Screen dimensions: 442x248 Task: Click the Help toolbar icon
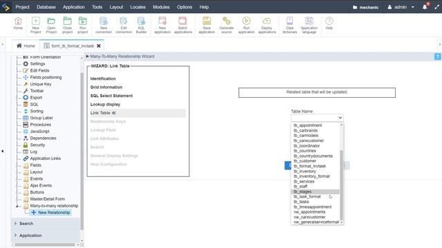coord(329,23)
